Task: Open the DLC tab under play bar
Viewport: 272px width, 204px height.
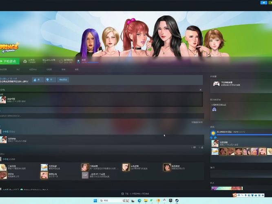Action: pos(18,69)
